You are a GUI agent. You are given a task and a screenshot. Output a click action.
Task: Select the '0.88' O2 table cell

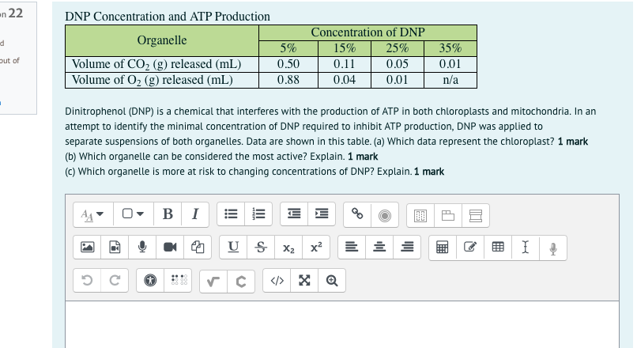pyautogui.click(x=288, y=80)
